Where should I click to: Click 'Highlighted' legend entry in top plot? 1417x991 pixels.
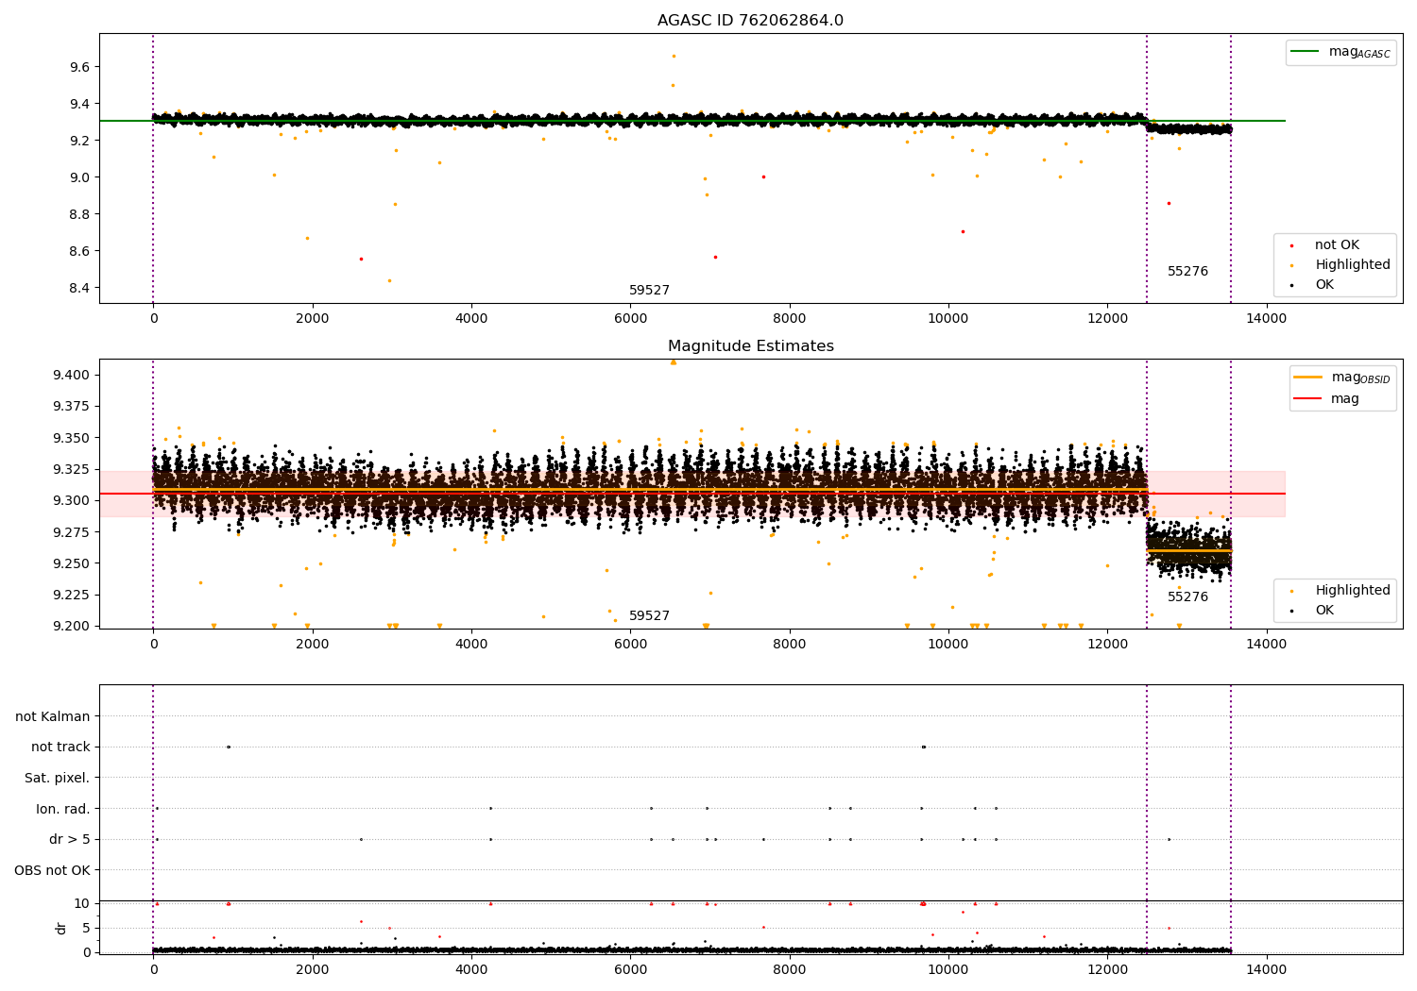click(x=1340, y=265)
